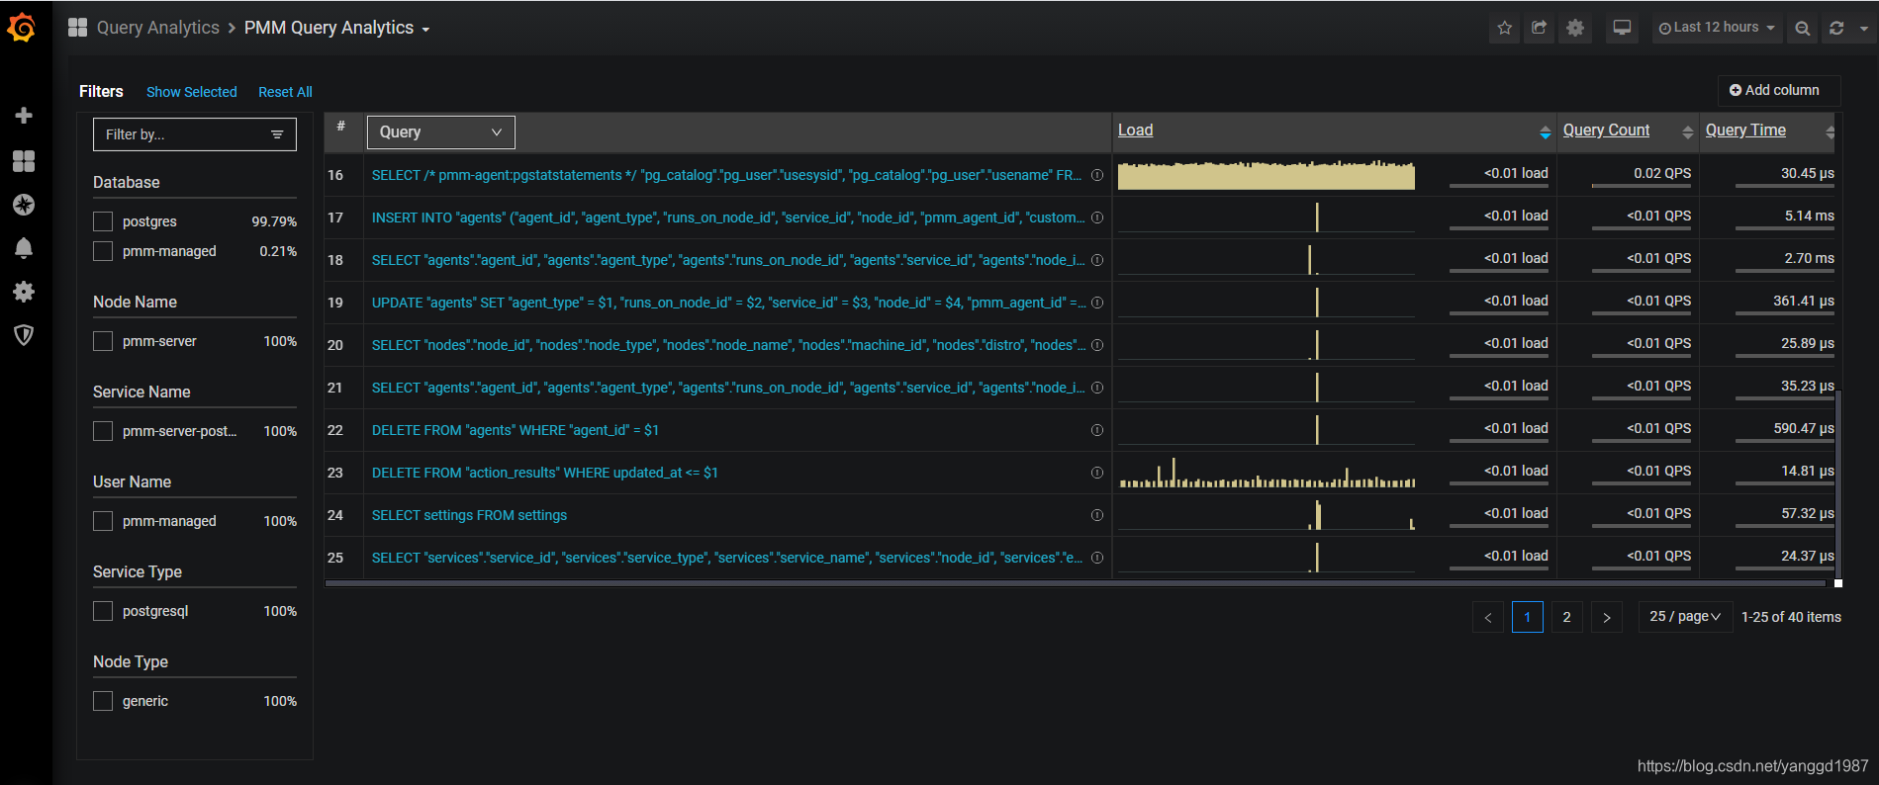Open the Configuration gear in sidebar
1879x785 pixels.
click(x=24, y=292)
